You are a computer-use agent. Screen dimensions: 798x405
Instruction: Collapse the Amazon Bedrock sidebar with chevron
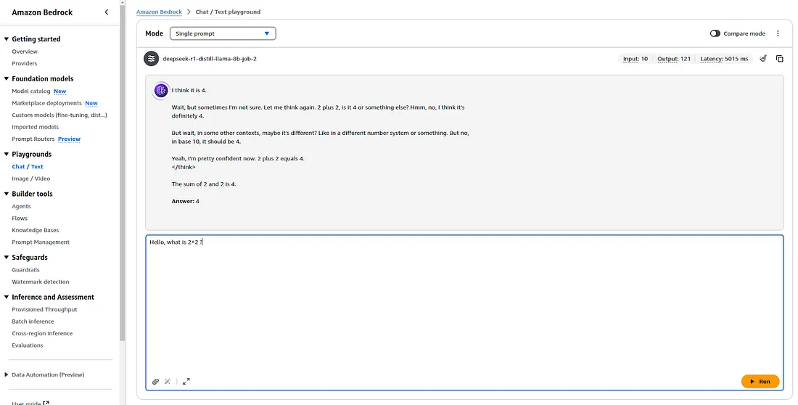[x=107, y=12]
